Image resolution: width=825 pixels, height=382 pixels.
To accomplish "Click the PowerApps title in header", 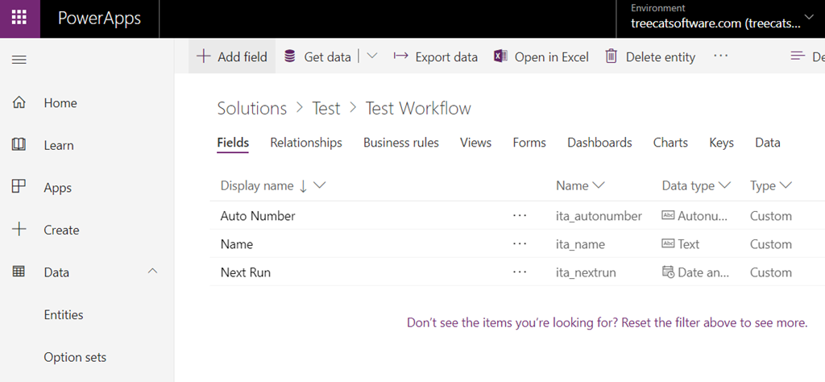I will [99, 19].
